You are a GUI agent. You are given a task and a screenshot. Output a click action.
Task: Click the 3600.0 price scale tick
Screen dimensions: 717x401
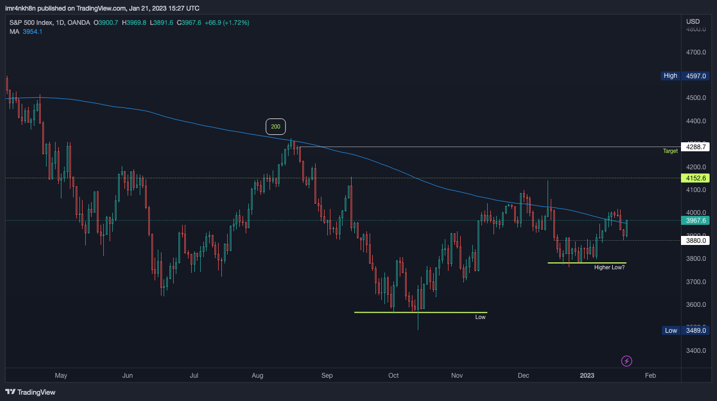point(697,305)
